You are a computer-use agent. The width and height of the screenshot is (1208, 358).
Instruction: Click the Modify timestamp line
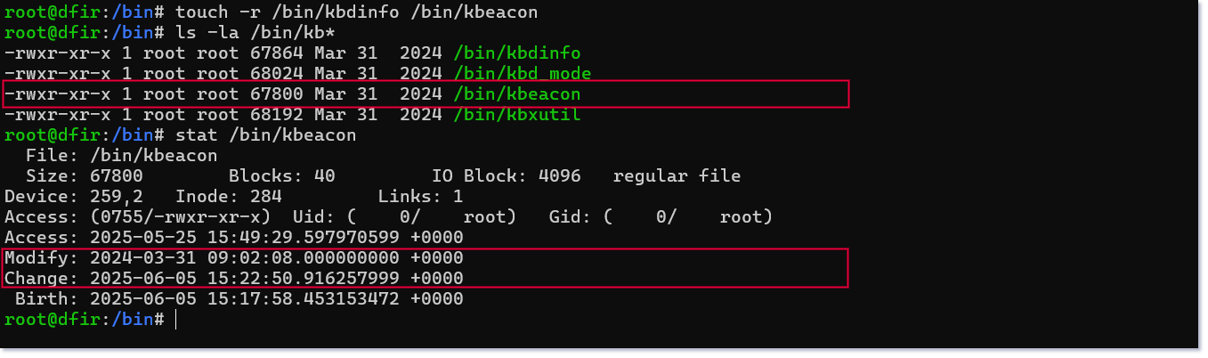click(234, 258)
